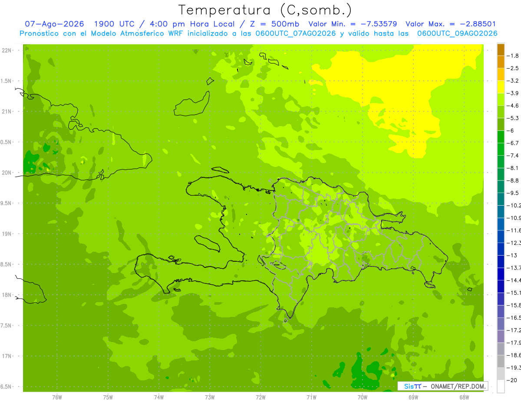Click the '68W' longitude label

pos(464,397)
